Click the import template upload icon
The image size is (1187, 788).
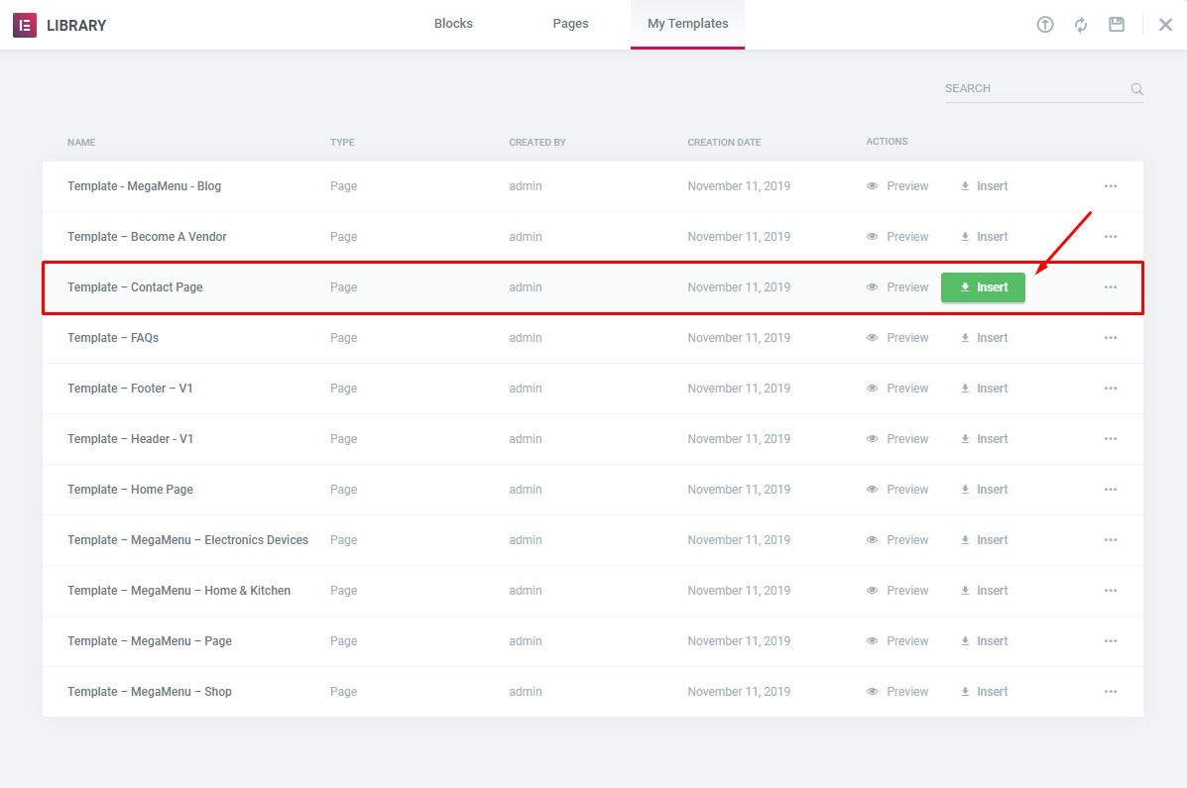(x=1045, y=25)
